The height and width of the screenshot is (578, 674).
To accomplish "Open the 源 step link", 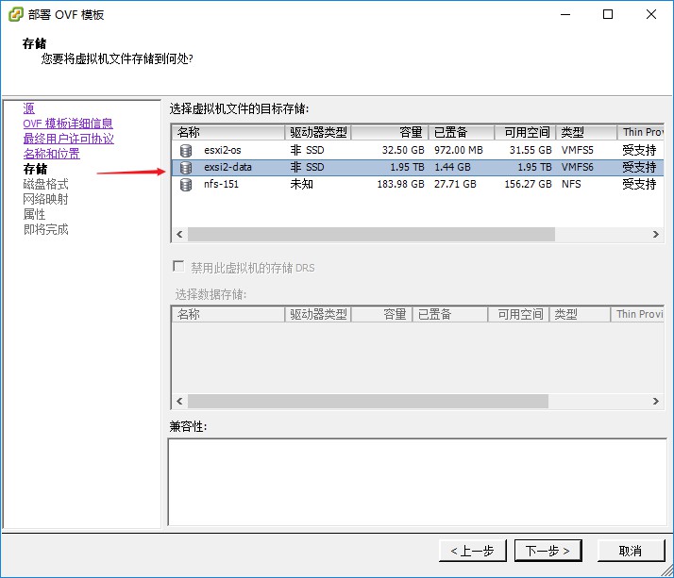I will click(29, 108).
